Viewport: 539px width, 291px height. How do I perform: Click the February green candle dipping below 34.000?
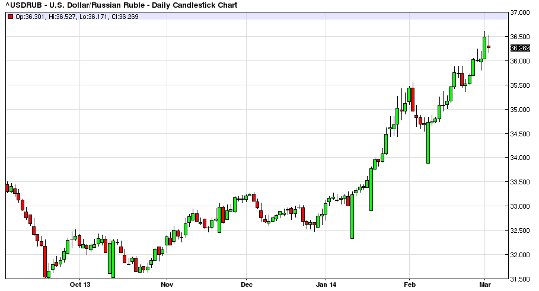pyautogui.click(x=428, y=142)
